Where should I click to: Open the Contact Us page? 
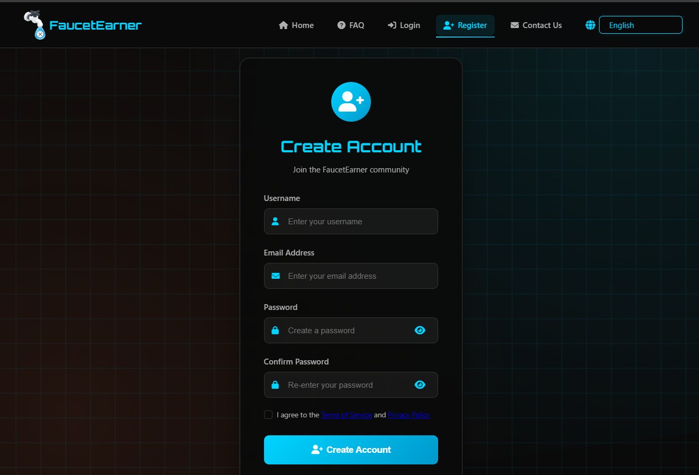(536, 25)
